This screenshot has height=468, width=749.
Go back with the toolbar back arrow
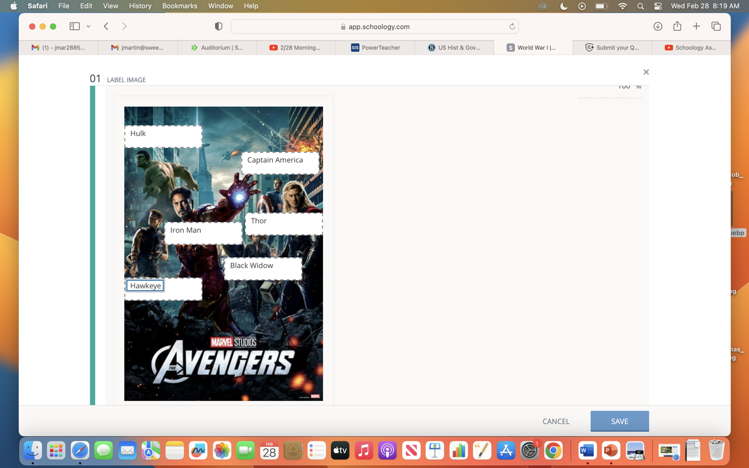[106, 26]
